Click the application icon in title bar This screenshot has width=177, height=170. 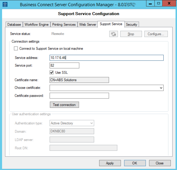pos(5,4)
